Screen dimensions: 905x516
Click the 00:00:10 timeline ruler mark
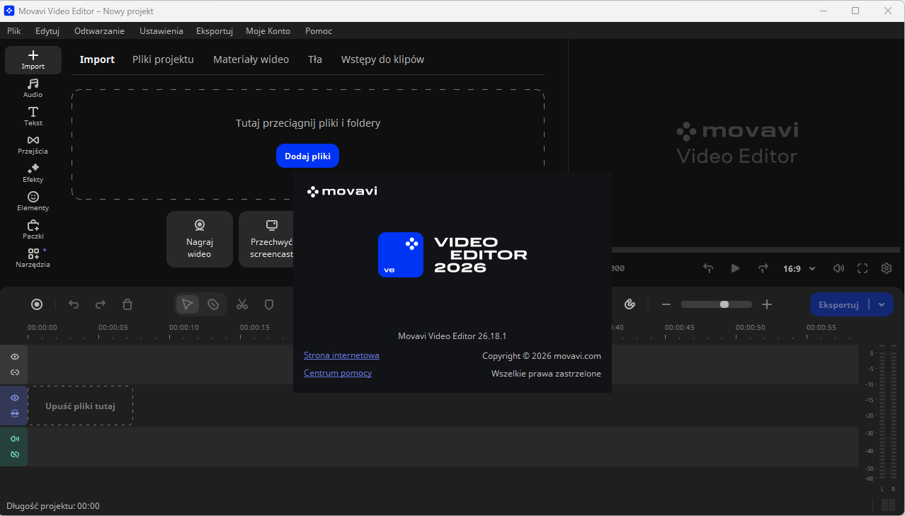click(183, 328)
